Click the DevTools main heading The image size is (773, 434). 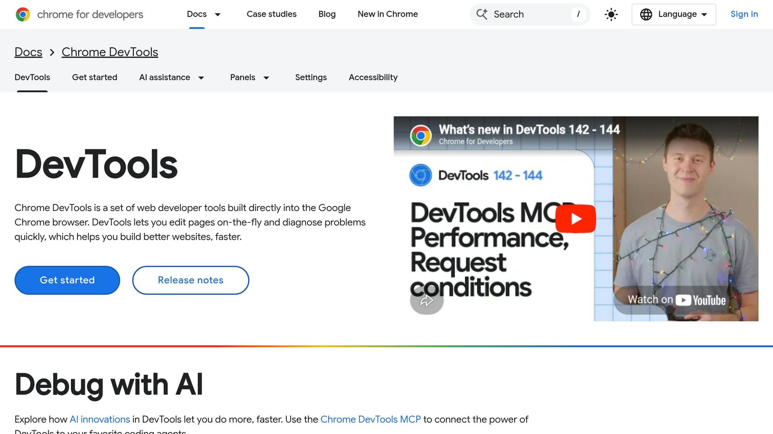click(x=96, y=164)
